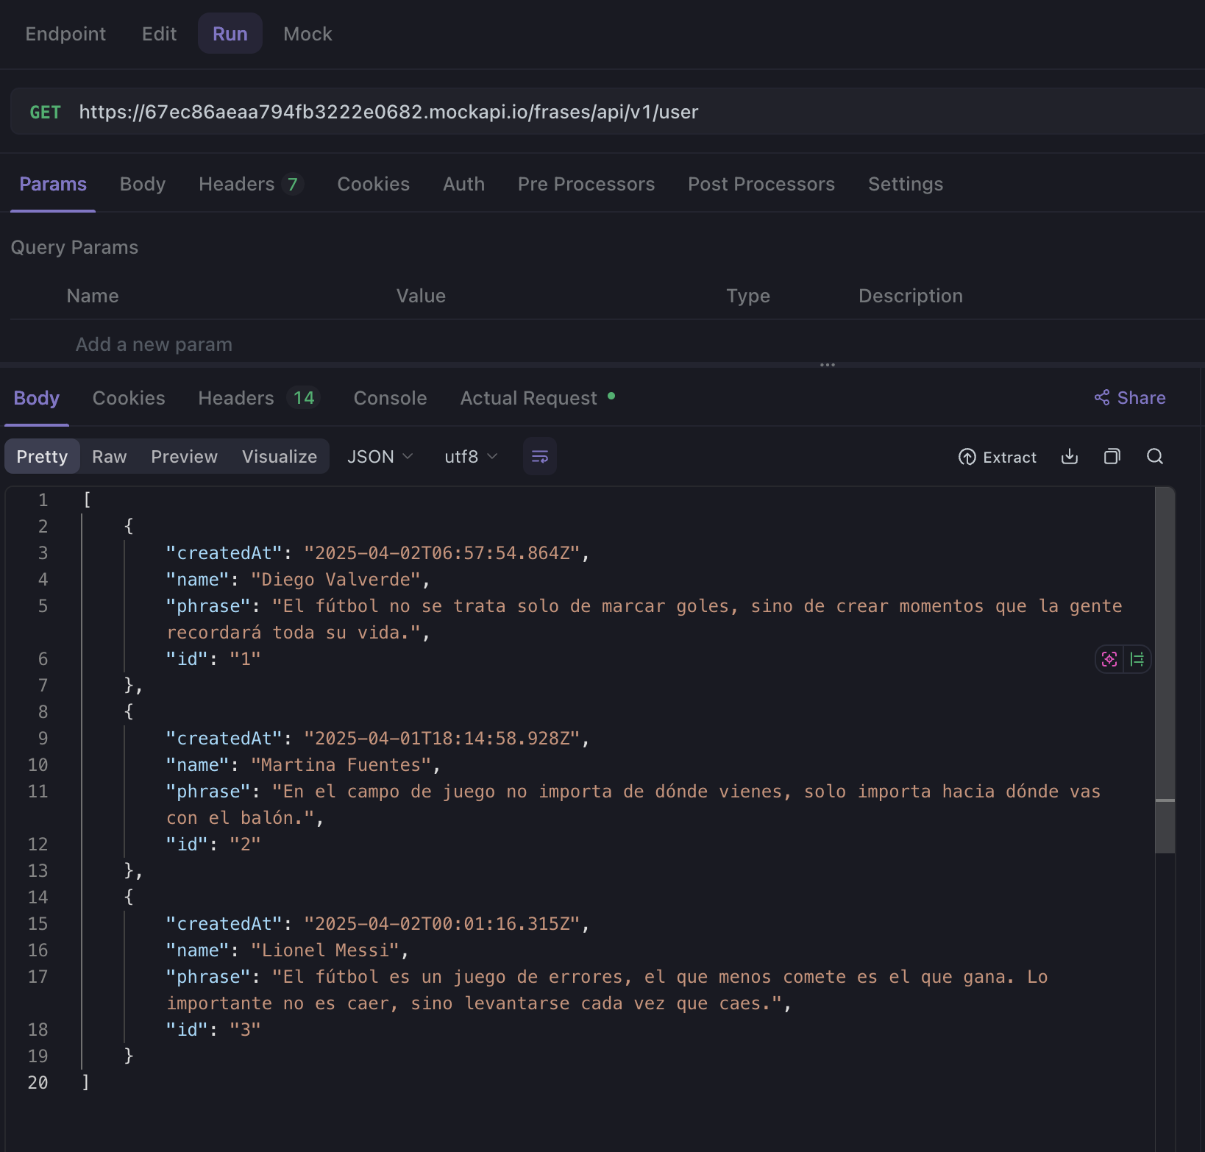Viewport: 1205px width, 1152px height.
Task: Open the Console tab
Action: 390,398
